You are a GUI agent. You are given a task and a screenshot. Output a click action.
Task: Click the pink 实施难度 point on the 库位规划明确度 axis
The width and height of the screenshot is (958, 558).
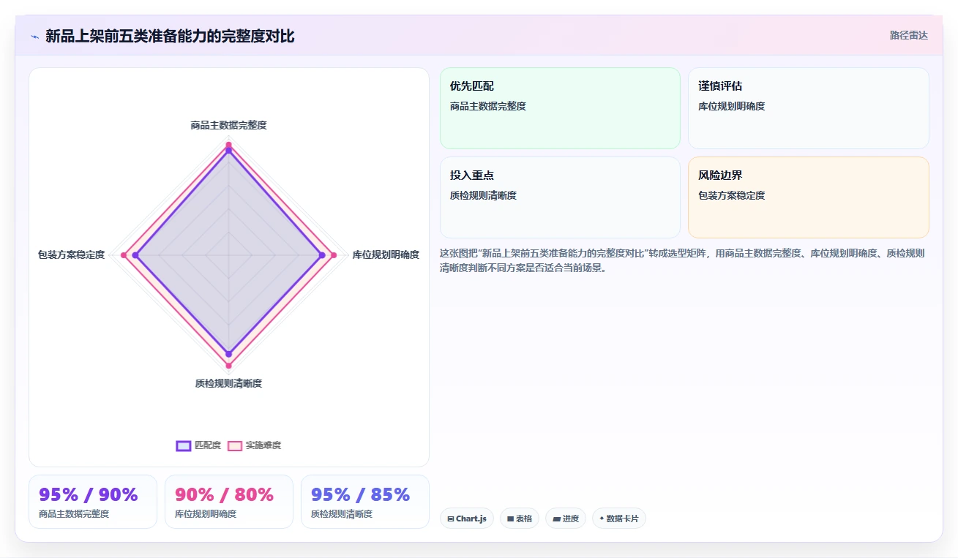tap(334, 255)
